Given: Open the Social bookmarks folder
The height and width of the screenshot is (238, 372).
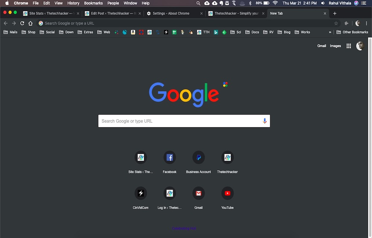Looking at the screenshot, I should (x=47, y=32).
